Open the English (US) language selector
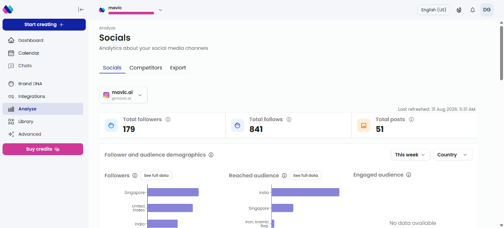Screen dimensions: 504x228 [x=434, y=10]
